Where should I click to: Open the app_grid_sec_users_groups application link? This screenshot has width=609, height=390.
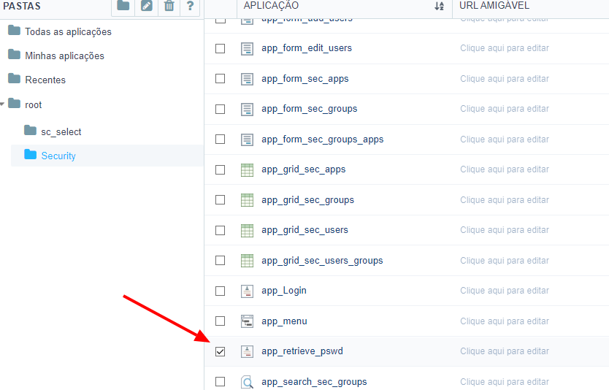click(322, 261)
